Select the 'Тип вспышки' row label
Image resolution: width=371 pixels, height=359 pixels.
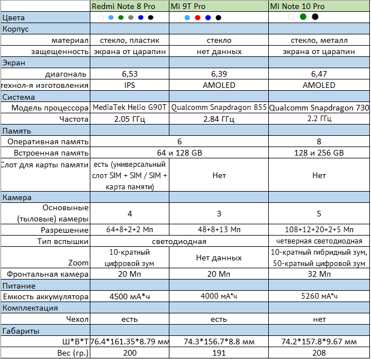tap(45, 241)
